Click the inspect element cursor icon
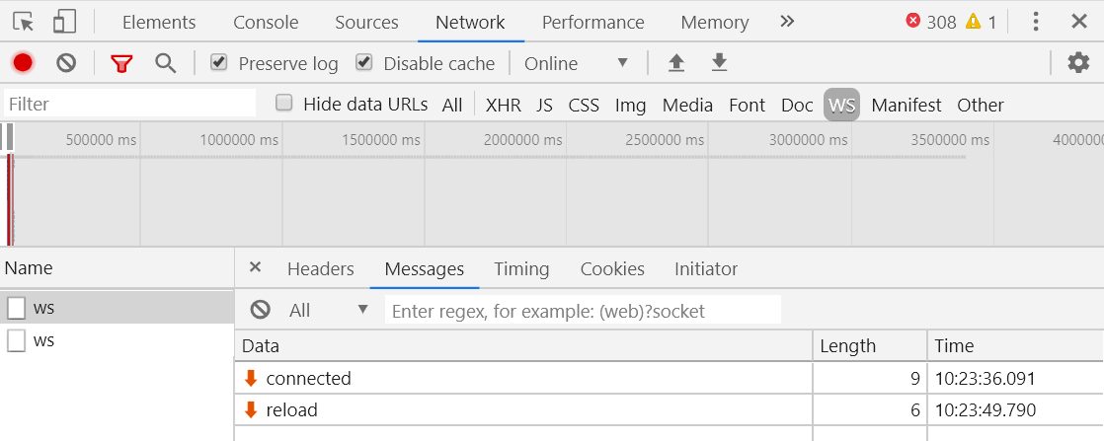Screen dimensions: 1104x441 (x=24, y=22)
